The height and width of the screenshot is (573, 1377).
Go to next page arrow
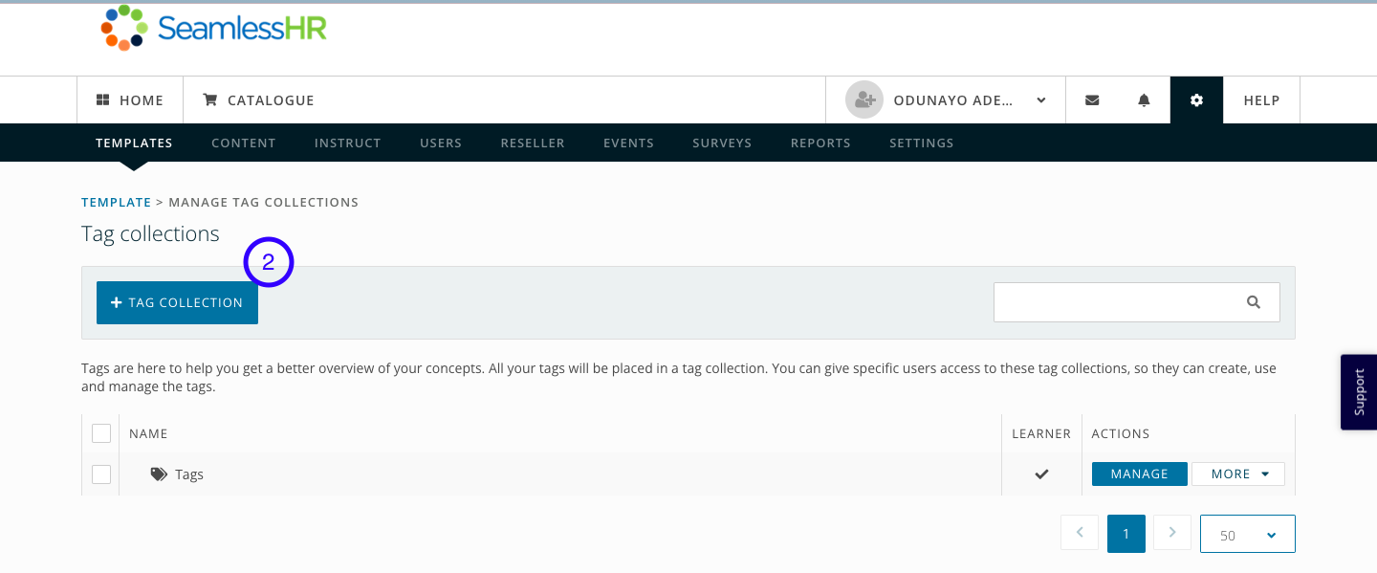1172,534
